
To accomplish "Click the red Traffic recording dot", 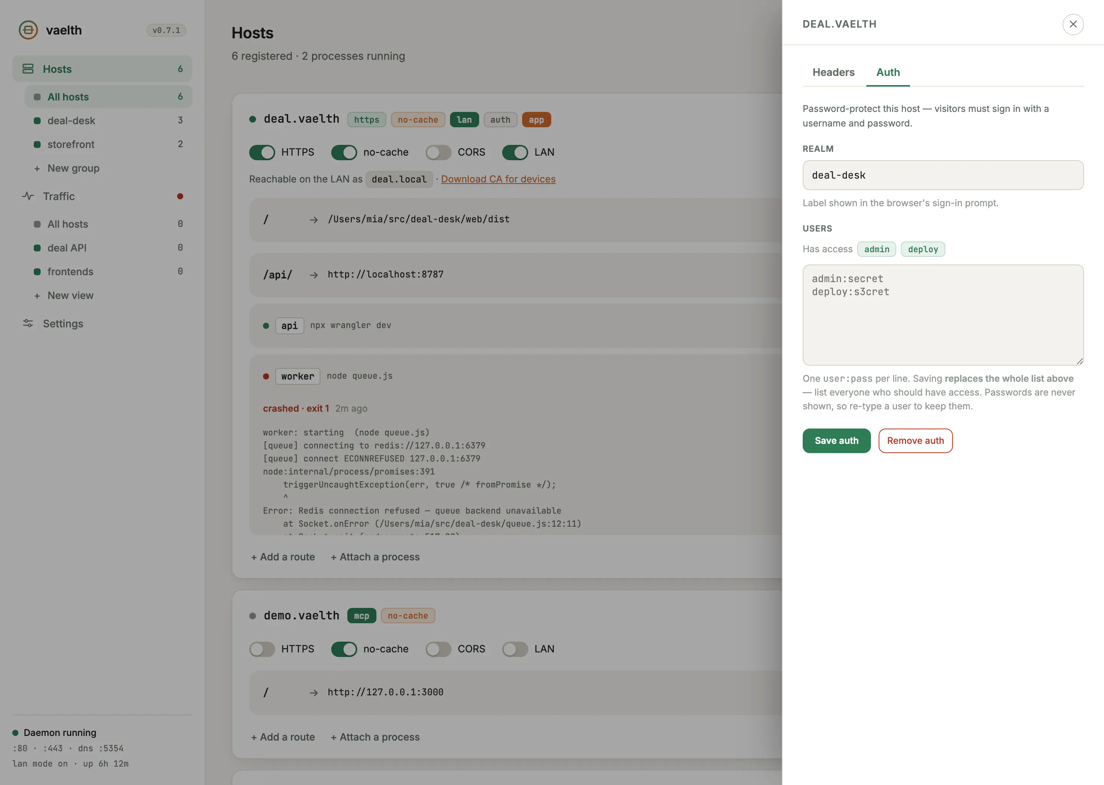I will click(180, 196).
